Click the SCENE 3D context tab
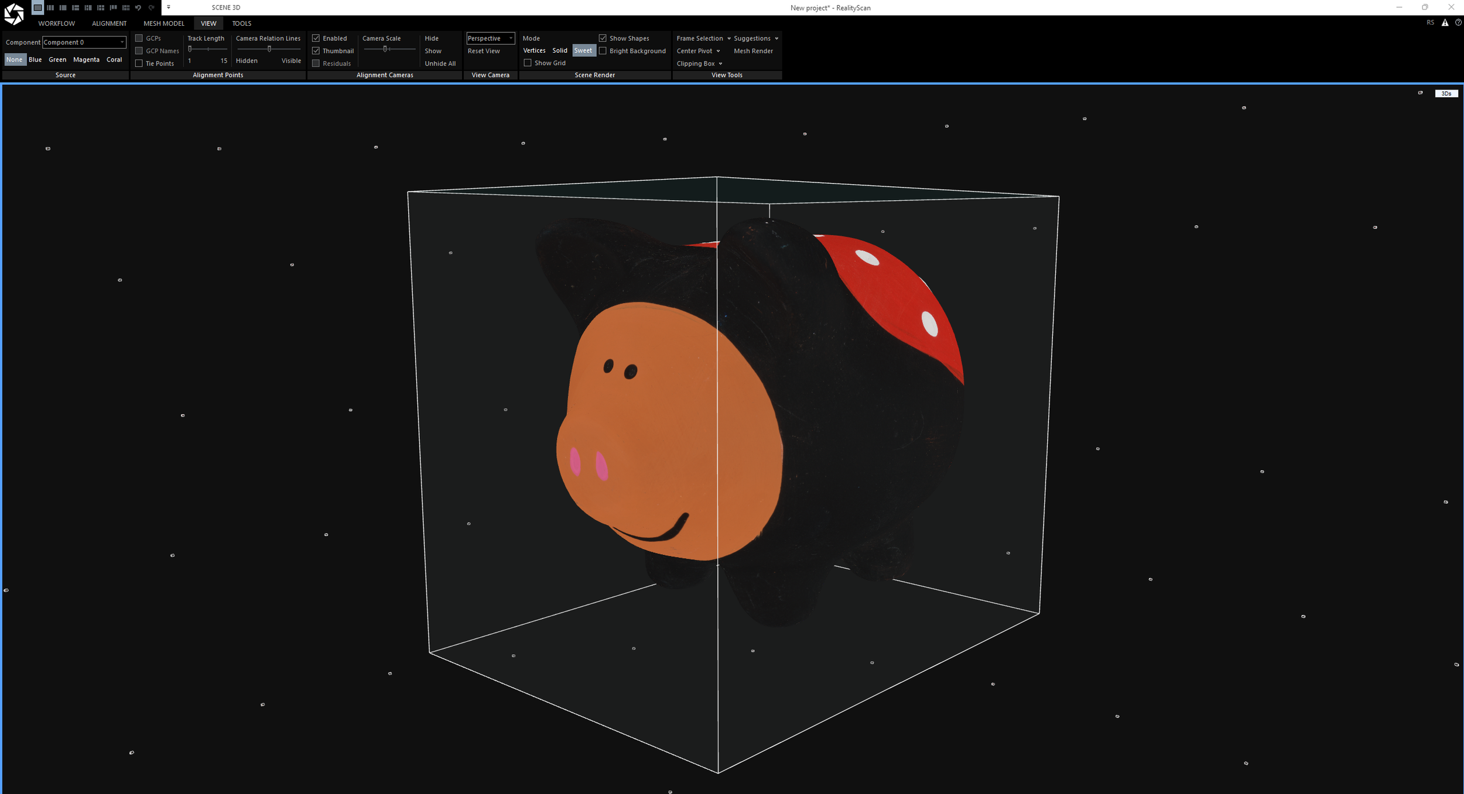Viewport: 1464px width, 794px height. point(226,8)
